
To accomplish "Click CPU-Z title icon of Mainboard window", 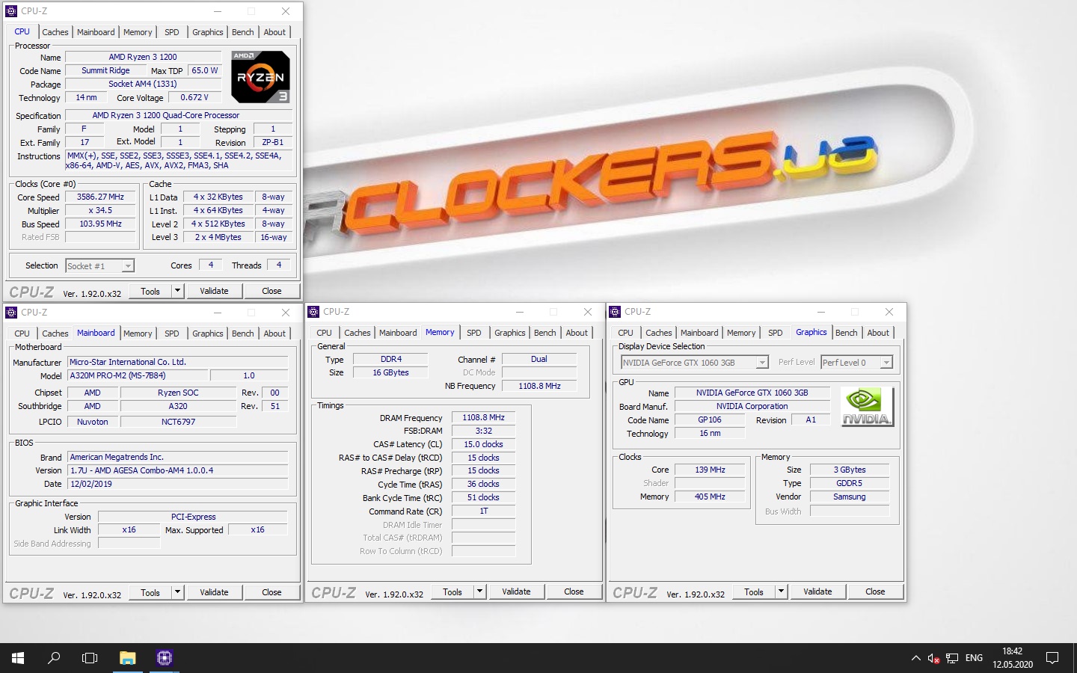I will 11,313.
